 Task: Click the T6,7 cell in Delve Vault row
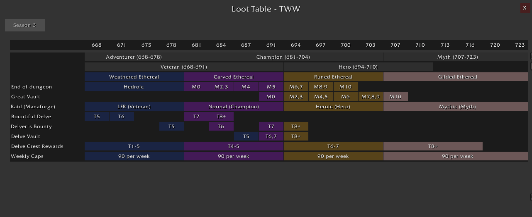tap(271, 136)
